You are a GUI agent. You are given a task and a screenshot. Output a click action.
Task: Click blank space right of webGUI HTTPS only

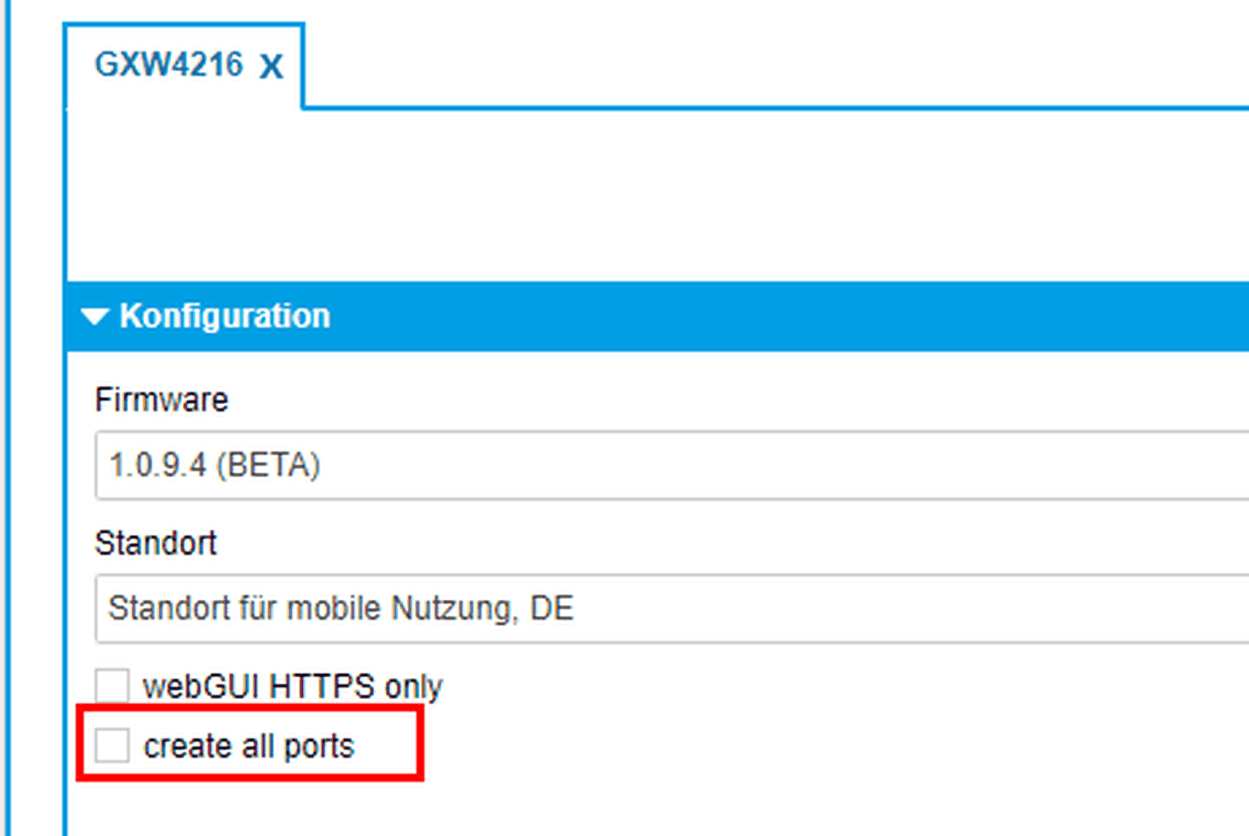[x=749, y=687]
